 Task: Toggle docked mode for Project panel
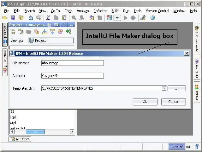(x=56, y=25)
